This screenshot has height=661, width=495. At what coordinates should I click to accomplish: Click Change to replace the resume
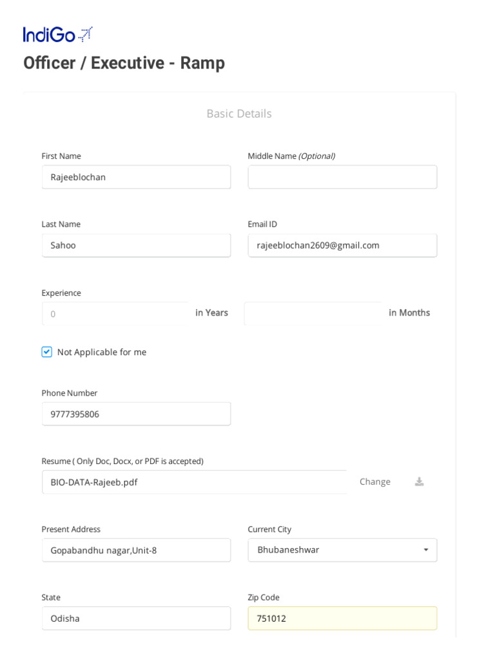click(x=374, y=482)
